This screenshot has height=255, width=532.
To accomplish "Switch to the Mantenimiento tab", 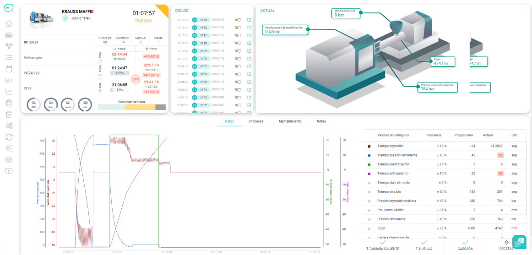I will click(290, 121).
